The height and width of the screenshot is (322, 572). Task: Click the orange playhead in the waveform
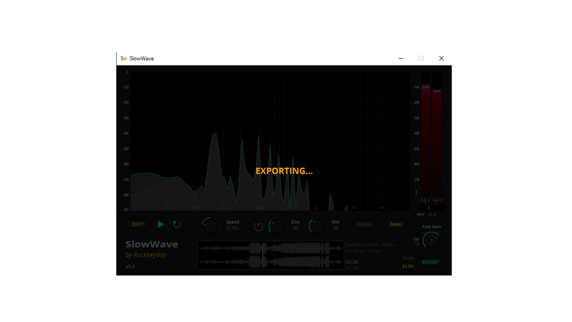click(262, 255)
